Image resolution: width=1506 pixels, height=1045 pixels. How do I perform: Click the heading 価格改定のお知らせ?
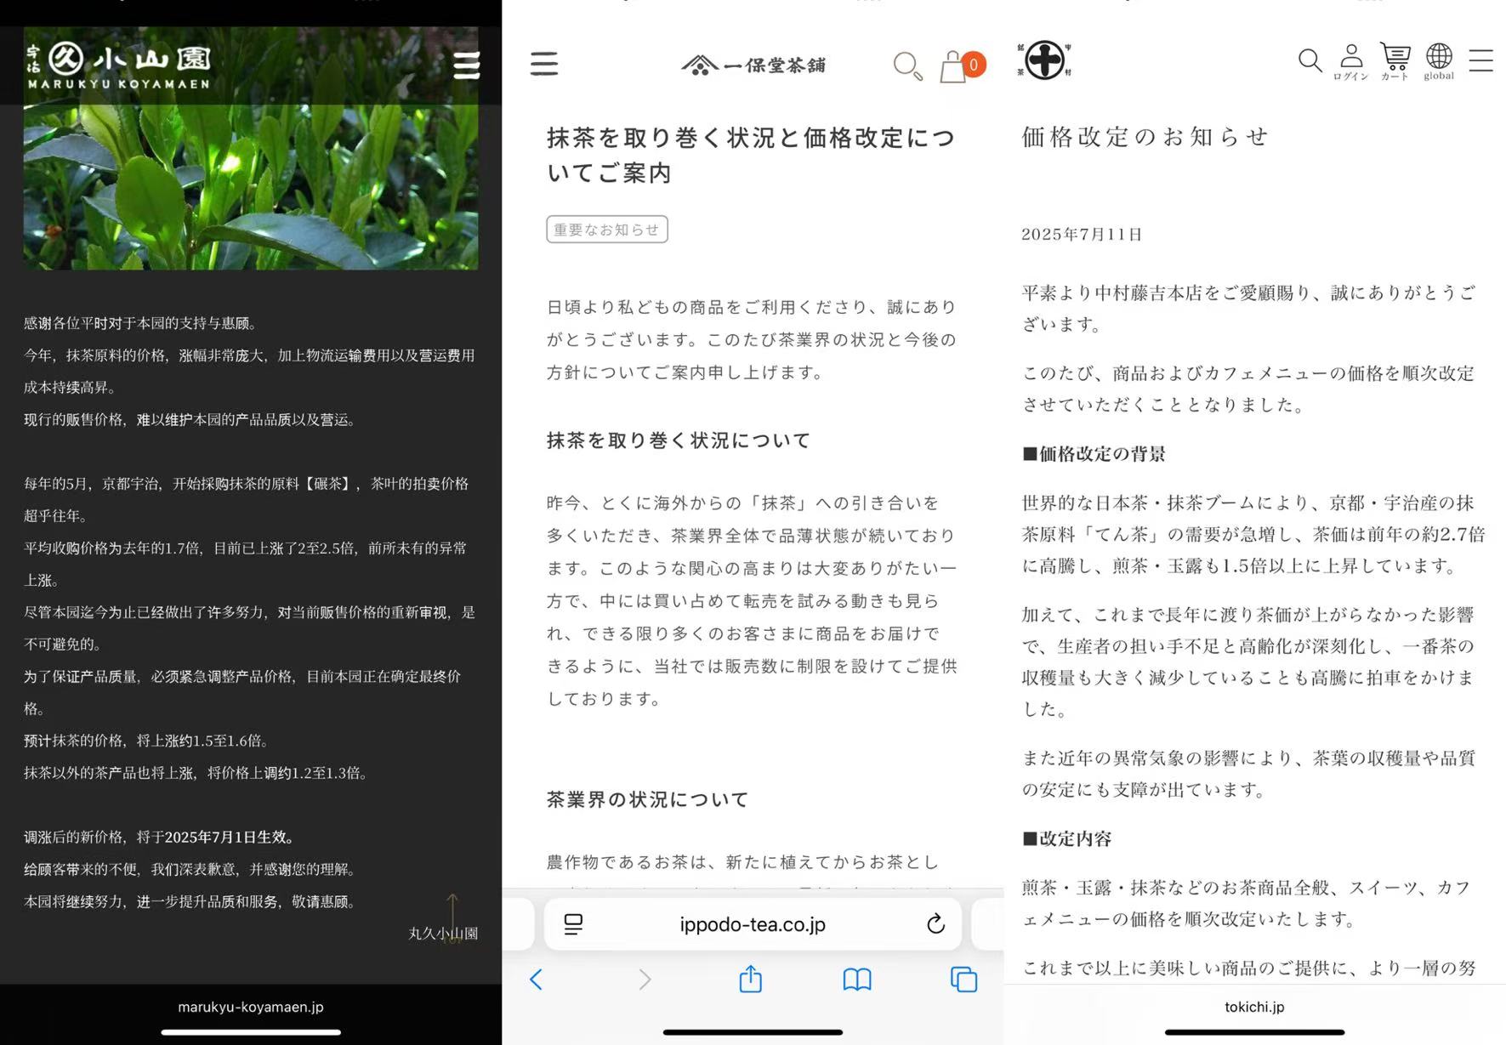[x=1145, y=136]
